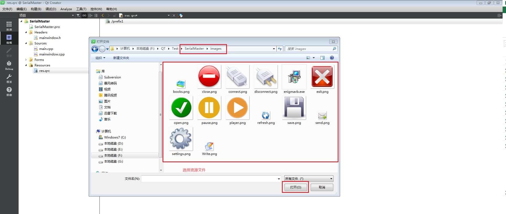Open the Tools menu
Image resolution: width=506 pixels, height=214 pixels.
(x=81, y=9)
